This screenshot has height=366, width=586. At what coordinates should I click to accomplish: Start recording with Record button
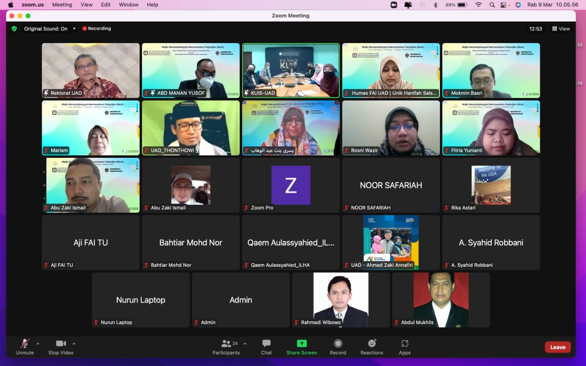pos(338,347)
